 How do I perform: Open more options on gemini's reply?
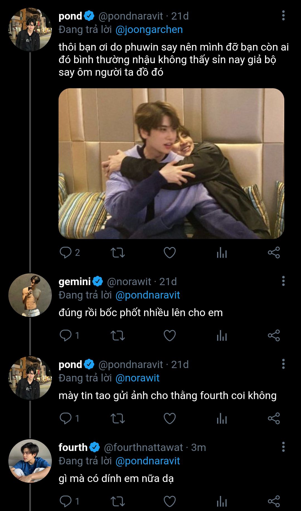[x=283, y=281]
